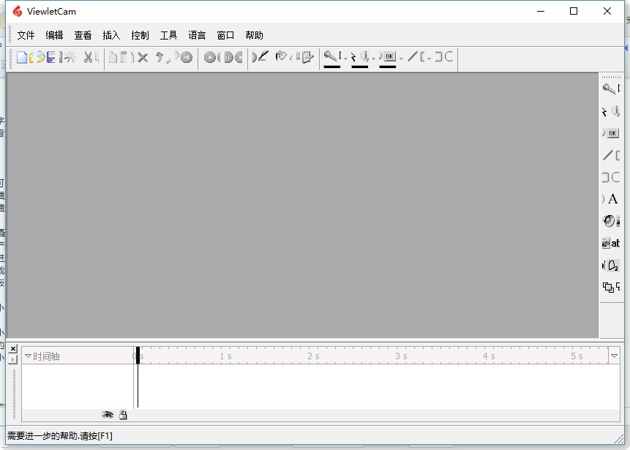Screen dimensions: 630x450
Task: Click the Play button in toolbar
Action: coord(210,57)
